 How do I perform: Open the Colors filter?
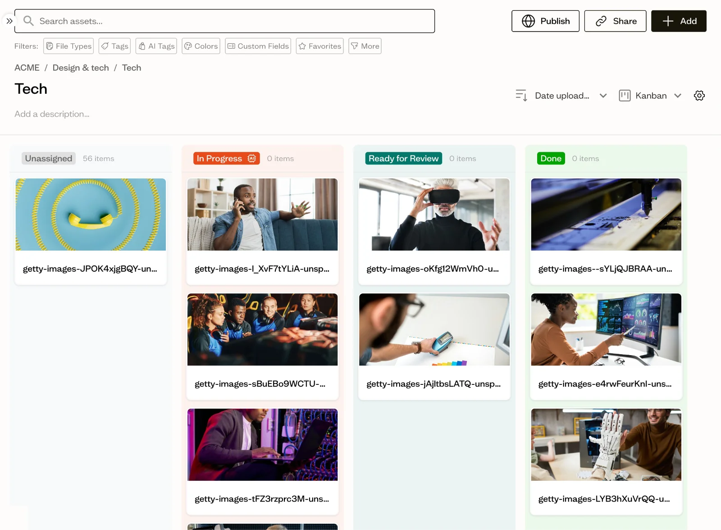201,46
